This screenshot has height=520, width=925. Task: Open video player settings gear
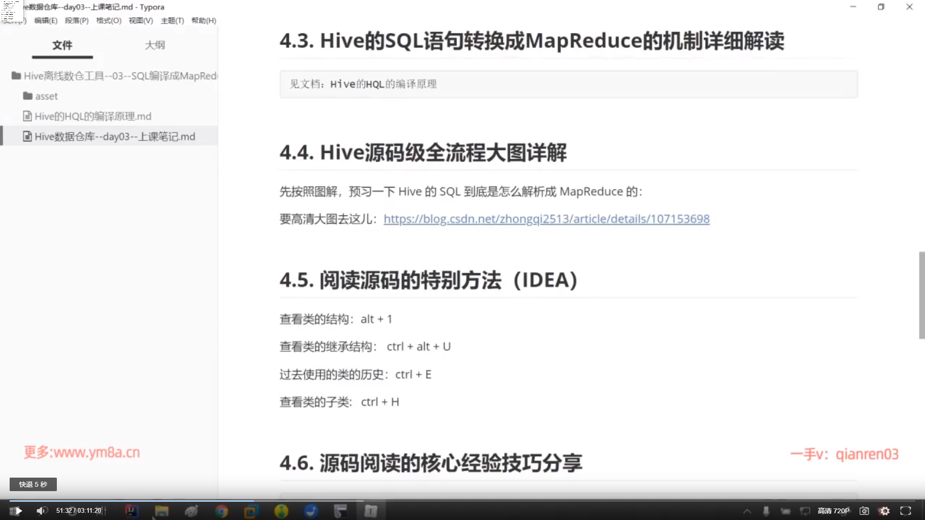click(x=885, y=511)
